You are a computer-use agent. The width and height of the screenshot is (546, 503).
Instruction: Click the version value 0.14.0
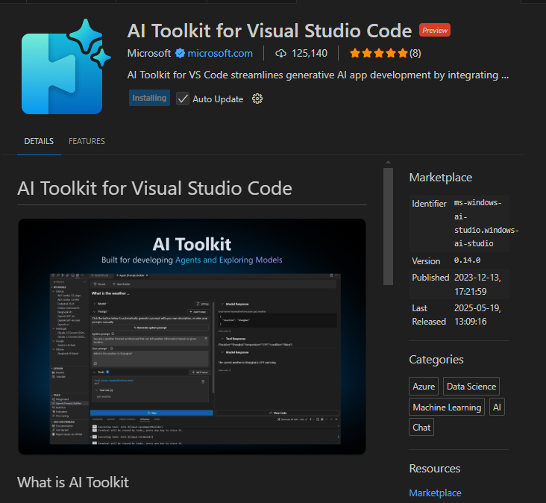[467, 260]
